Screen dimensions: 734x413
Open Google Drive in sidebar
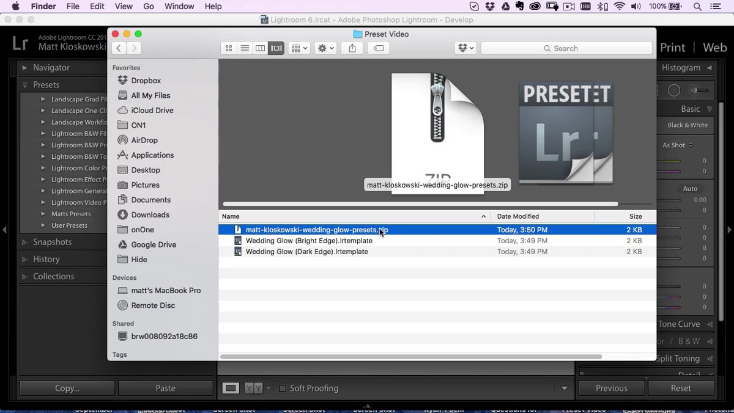click(154, 244)
